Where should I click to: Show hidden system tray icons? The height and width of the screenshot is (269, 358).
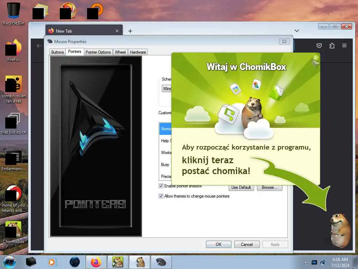pos(306,262)
